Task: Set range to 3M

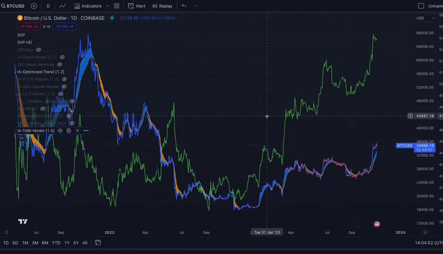Action: pos(35,243)
